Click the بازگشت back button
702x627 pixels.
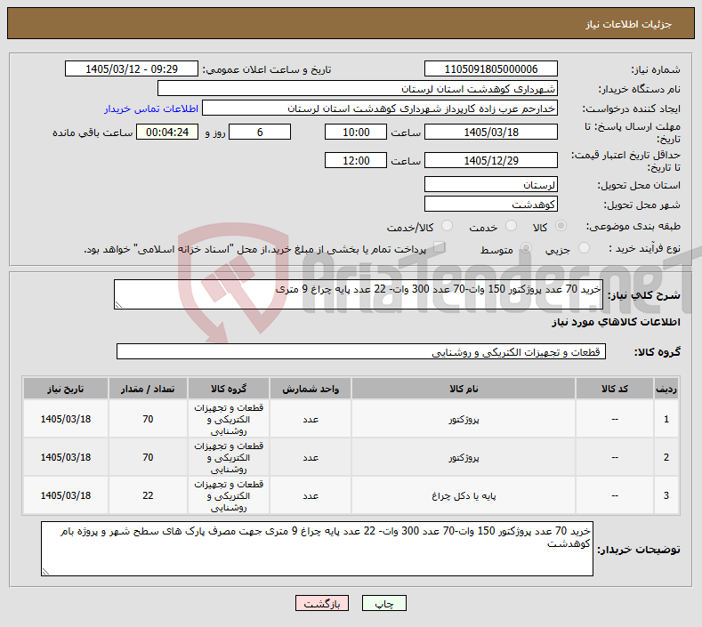(321, 603)
